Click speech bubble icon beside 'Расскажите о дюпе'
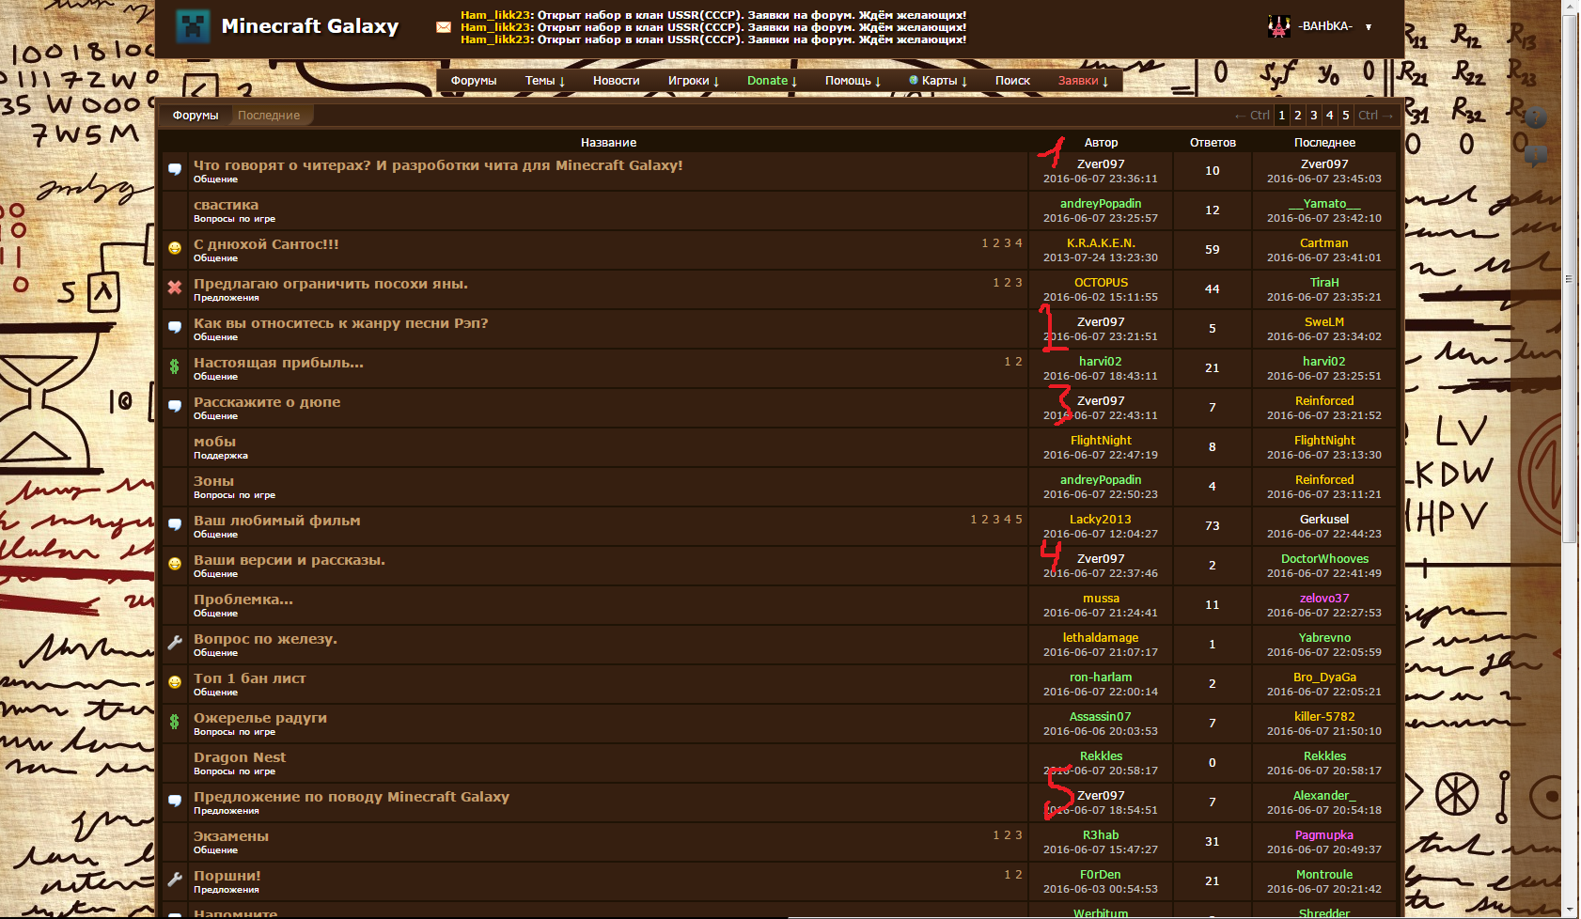 pyautogui.click(x=175, y=407)
